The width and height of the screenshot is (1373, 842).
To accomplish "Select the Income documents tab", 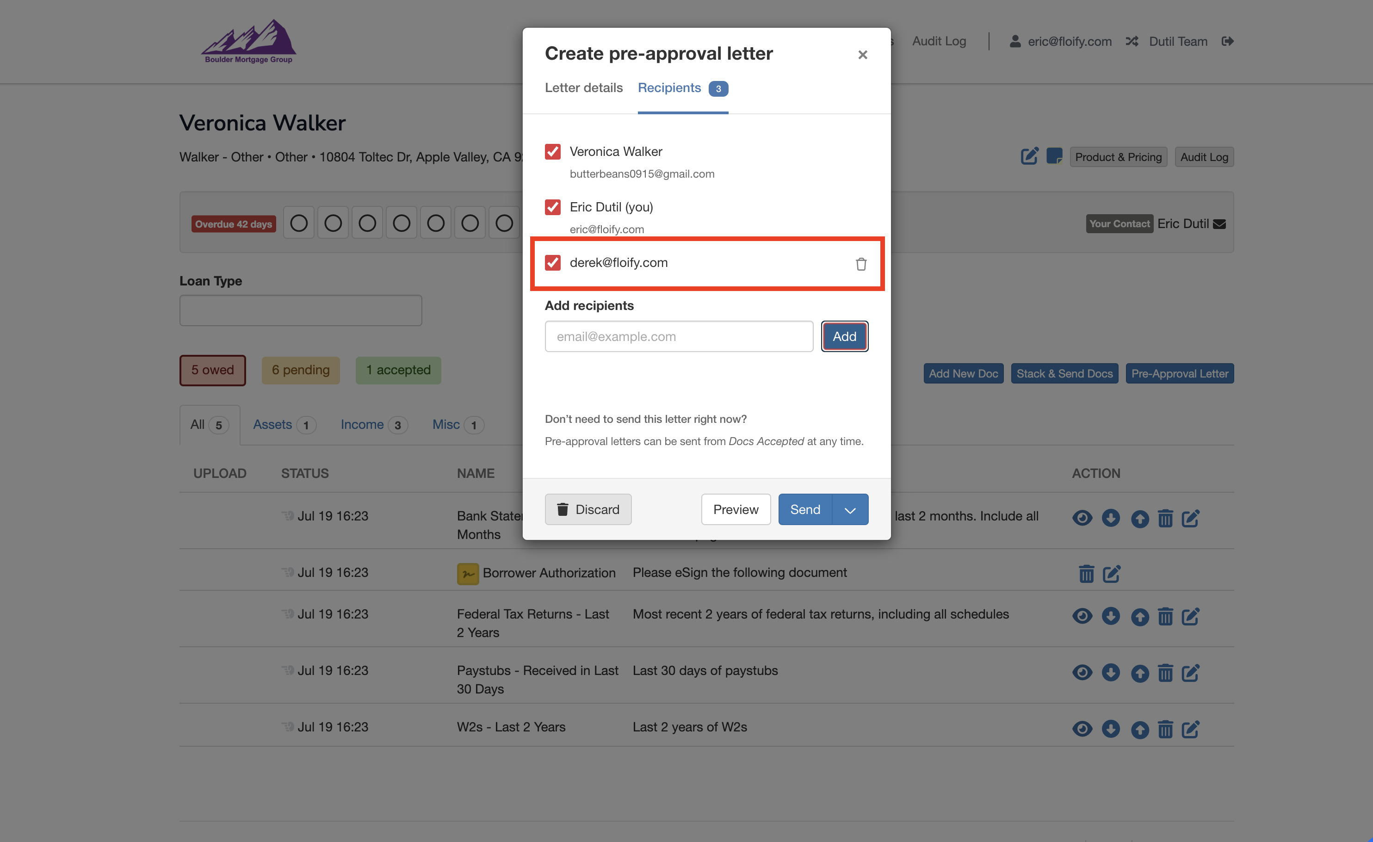I will (362, 425).
